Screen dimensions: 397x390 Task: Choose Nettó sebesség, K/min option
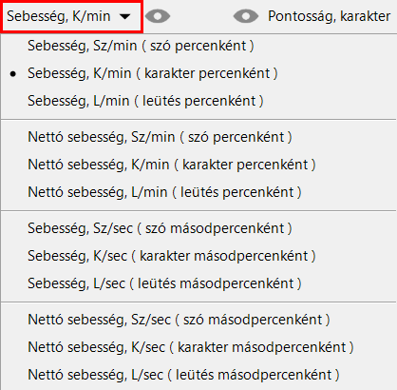[198, 165]
